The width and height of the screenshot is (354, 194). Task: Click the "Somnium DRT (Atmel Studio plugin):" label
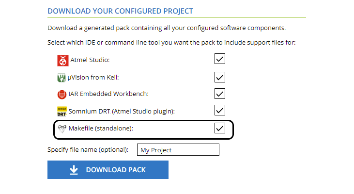[x=122, y=111]
